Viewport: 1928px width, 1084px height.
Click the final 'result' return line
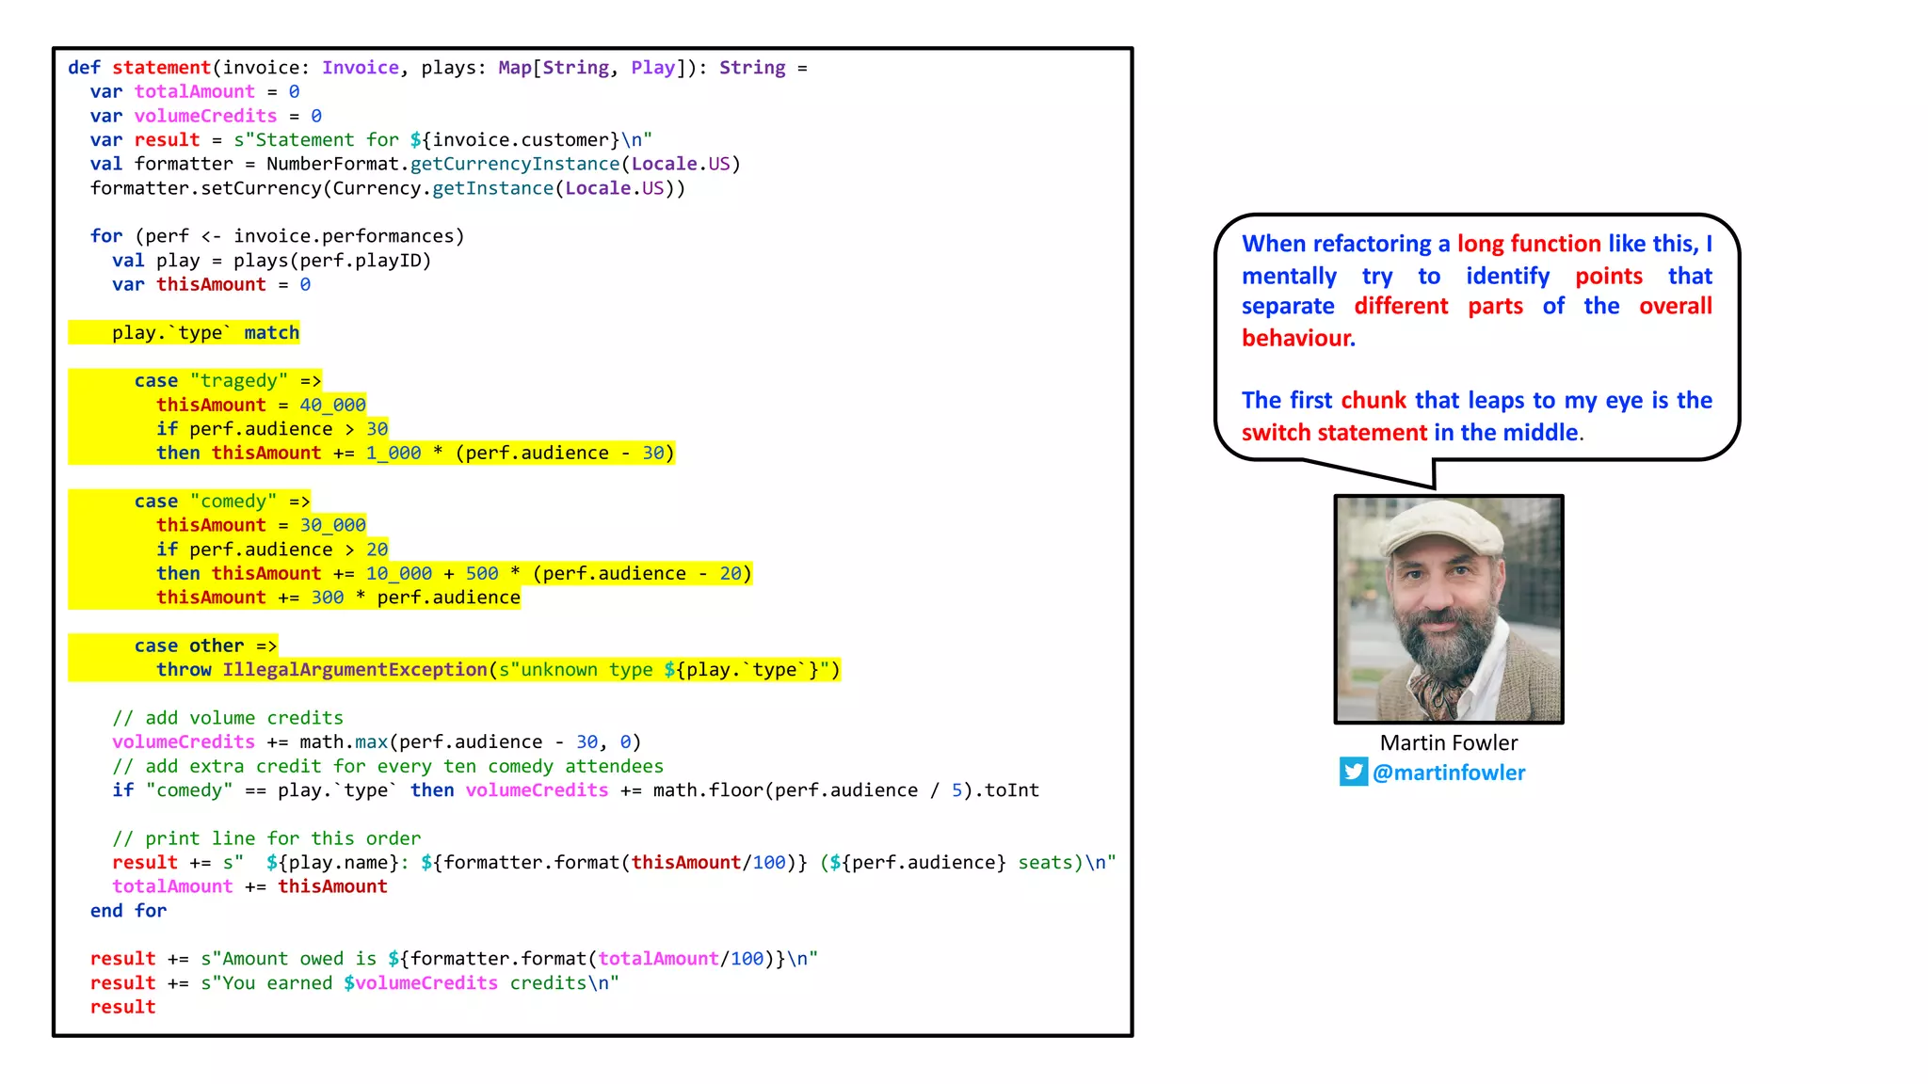(122, 1007)
